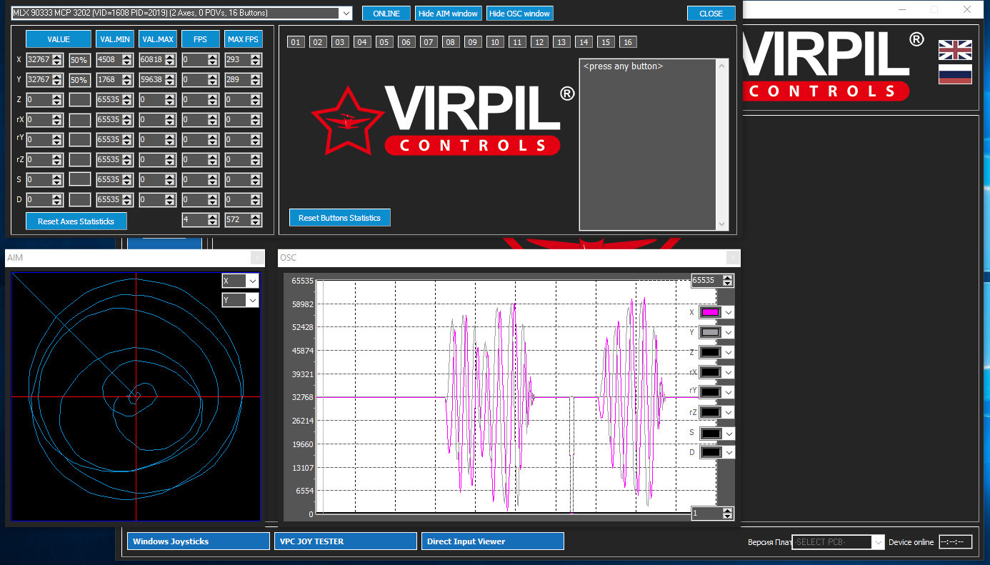Select the X axis MAX FPS field showing 293
The width and height of the screenshot is (990, 565).
click(244, 60)
